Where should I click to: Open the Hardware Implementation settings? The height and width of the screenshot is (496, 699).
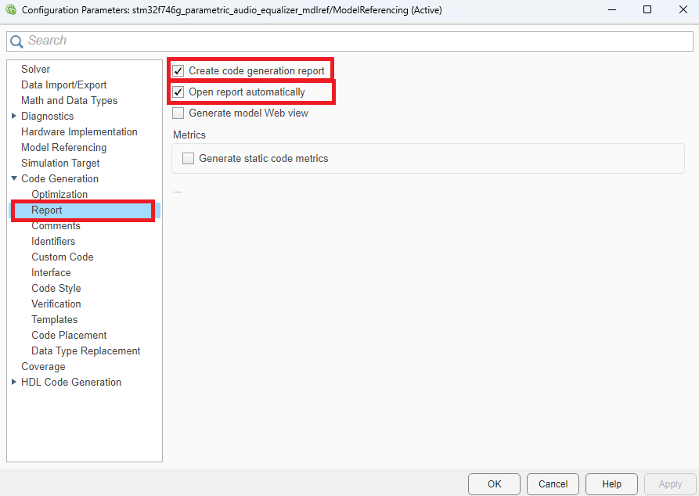[78, 131]
